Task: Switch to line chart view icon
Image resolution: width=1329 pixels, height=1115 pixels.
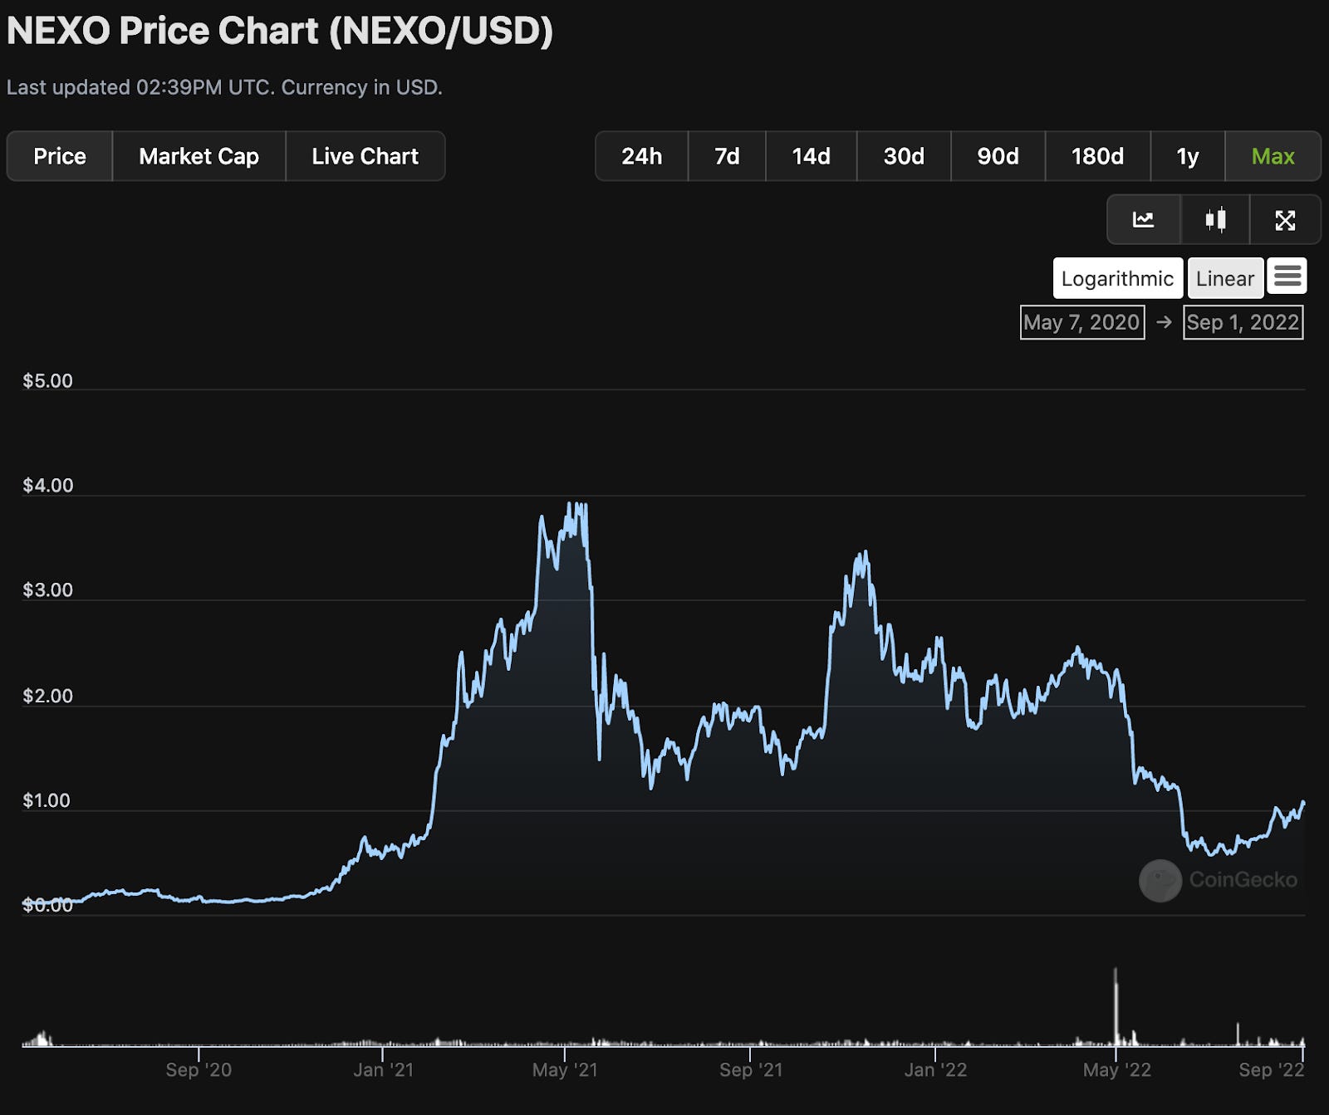Action: pos(1144,220)
